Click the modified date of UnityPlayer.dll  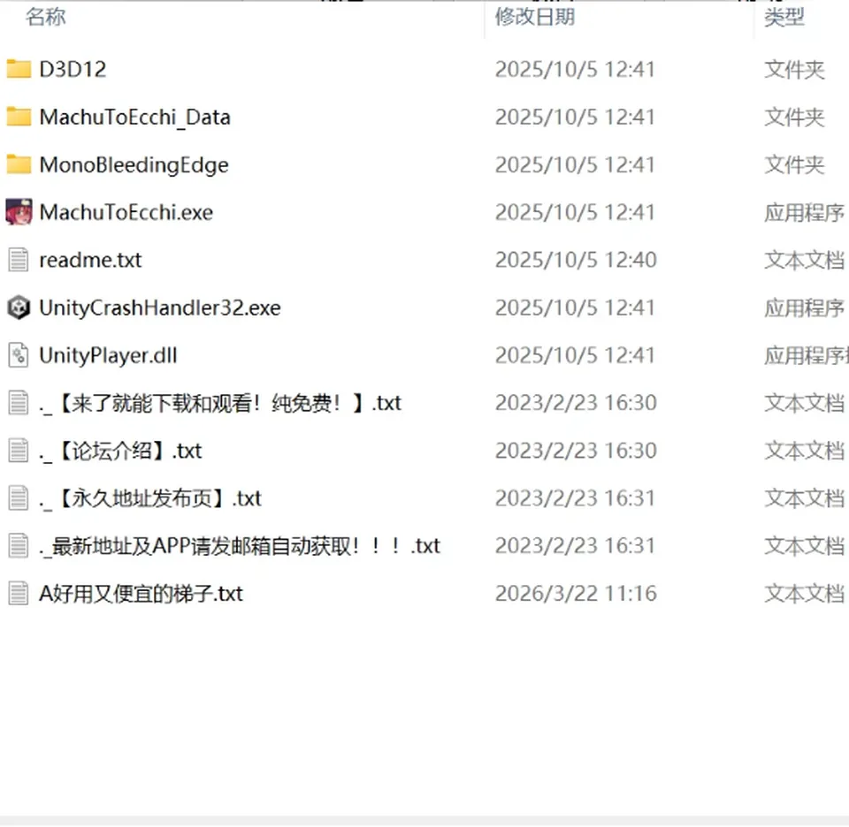click(x=575, y=355)
